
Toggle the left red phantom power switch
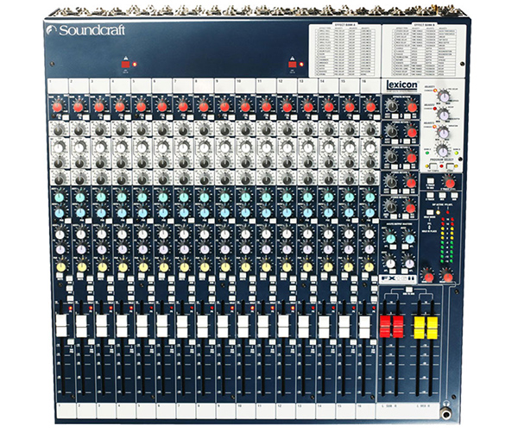(x=124, y=65)
